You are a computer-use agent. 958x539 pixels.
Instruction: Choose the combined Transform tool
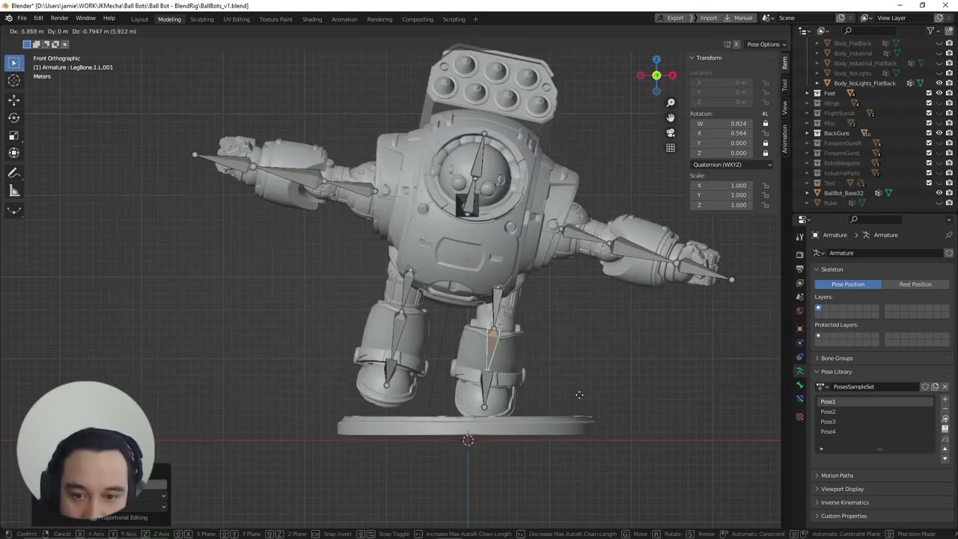(x=13, y=153)
